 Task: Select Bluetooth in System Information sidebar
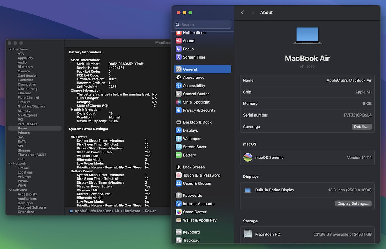[25, 67]
